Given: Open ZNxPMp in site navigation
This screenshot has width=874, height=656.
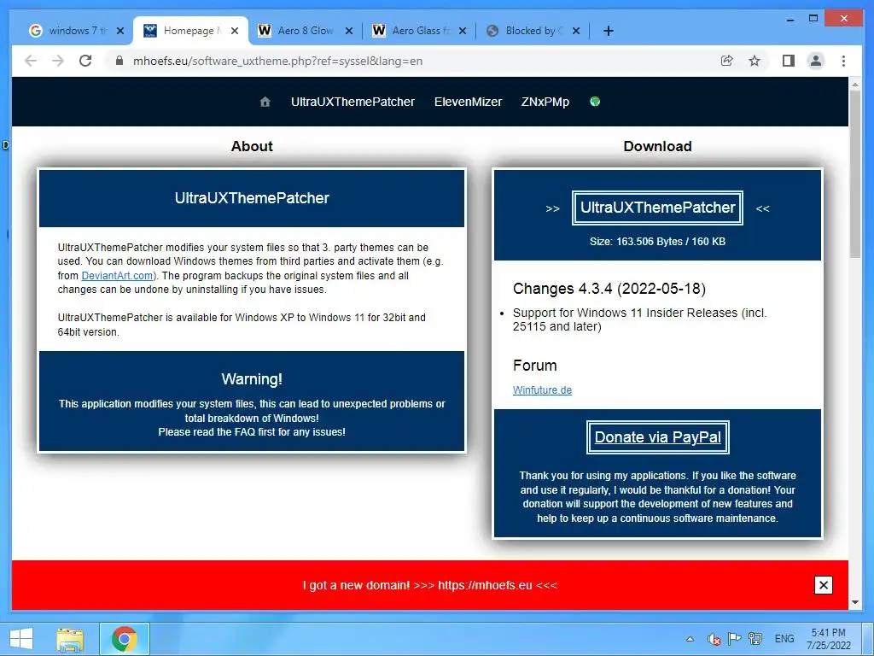Looking at the screenshot, I should (545, 102).
